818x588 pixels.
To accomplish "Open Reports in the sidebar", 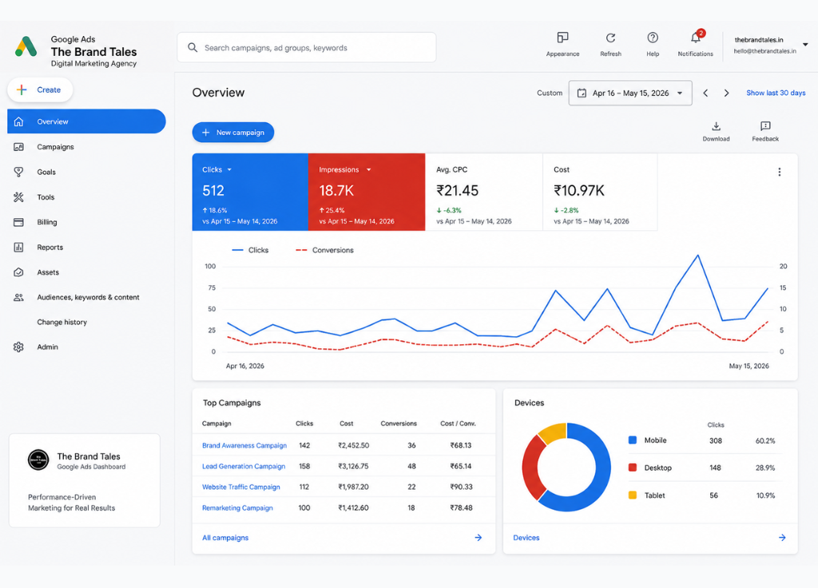I will tap(50, 248).
